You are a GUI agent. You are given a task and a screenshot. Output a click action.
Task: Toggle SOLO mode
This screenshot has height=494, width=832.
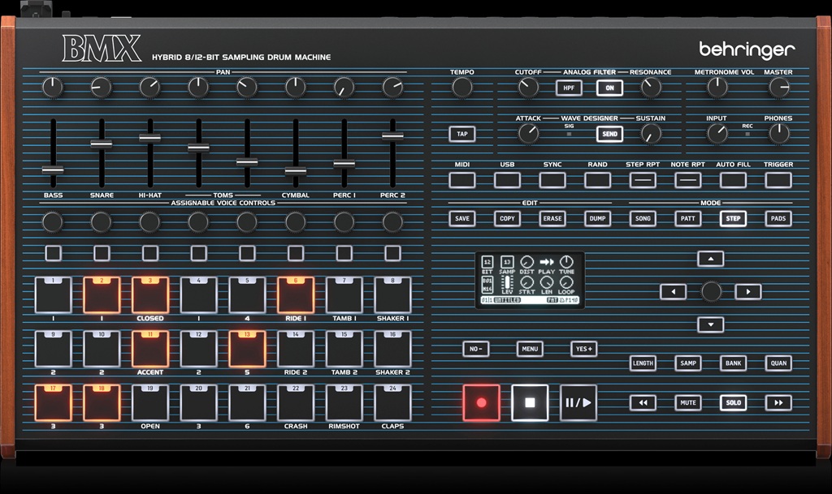pyautogui.click(x=733, y=402)
